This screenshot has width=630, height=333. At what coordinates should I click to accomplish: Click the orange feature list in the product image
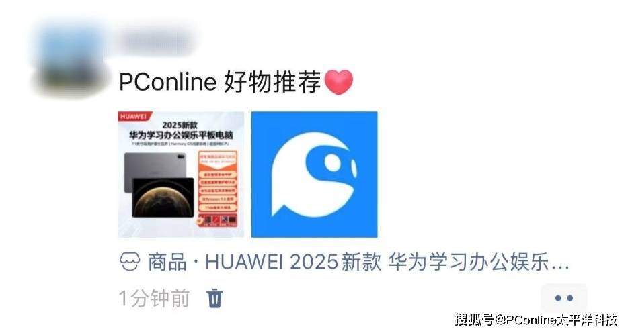(x=218, y=189)
